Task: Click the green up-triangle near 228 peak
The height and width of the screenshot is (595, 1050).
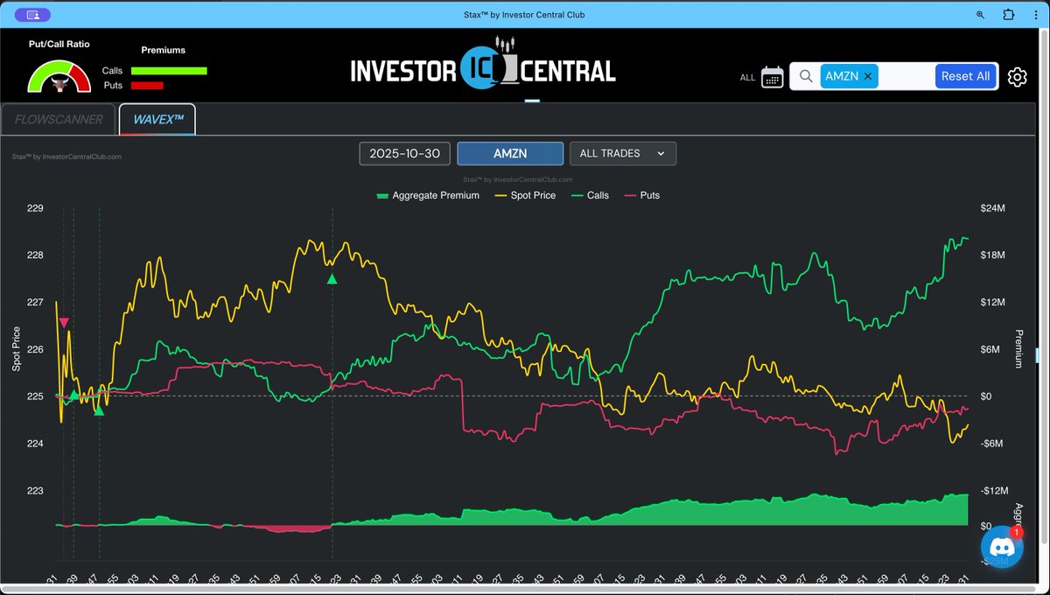Action: (332, 278)
